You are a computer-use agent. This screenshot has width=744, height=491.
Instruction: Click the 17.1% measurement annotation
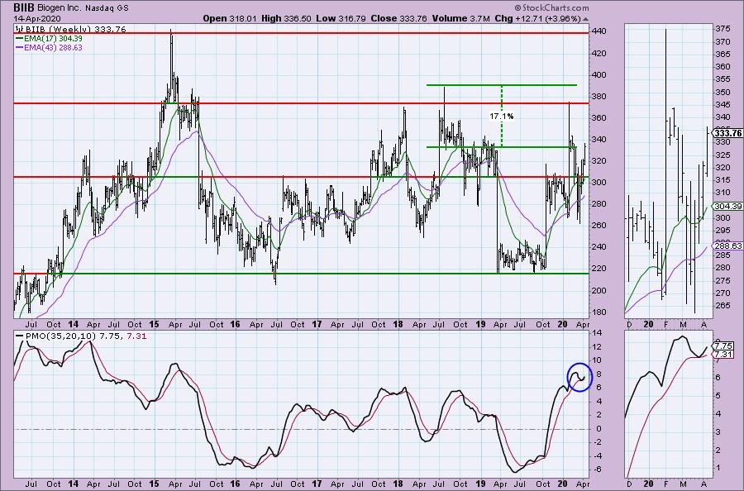click(502, 117)
